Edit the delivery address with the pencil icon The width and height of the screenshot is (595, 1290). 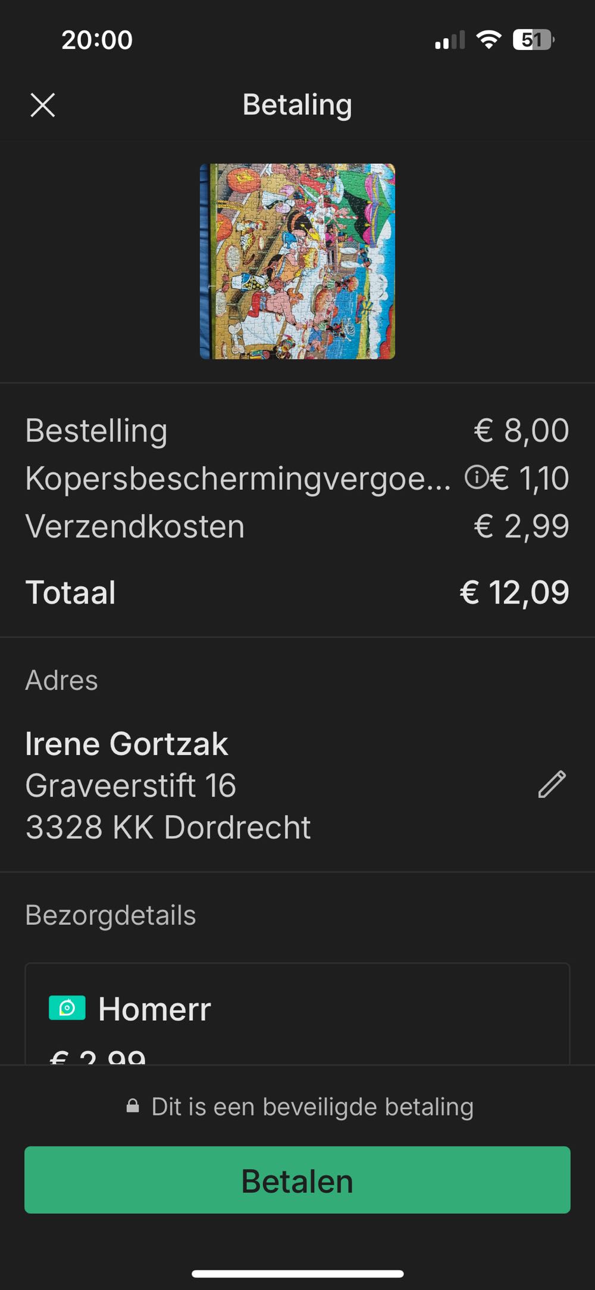(552, 784)
